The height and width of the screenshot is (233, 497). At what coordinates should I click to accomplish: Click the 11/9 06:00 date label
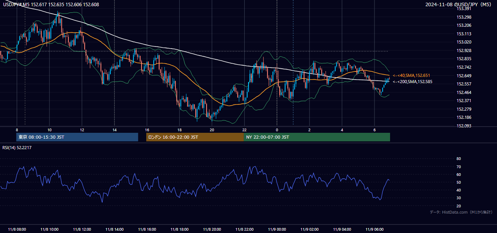(374, 230)
